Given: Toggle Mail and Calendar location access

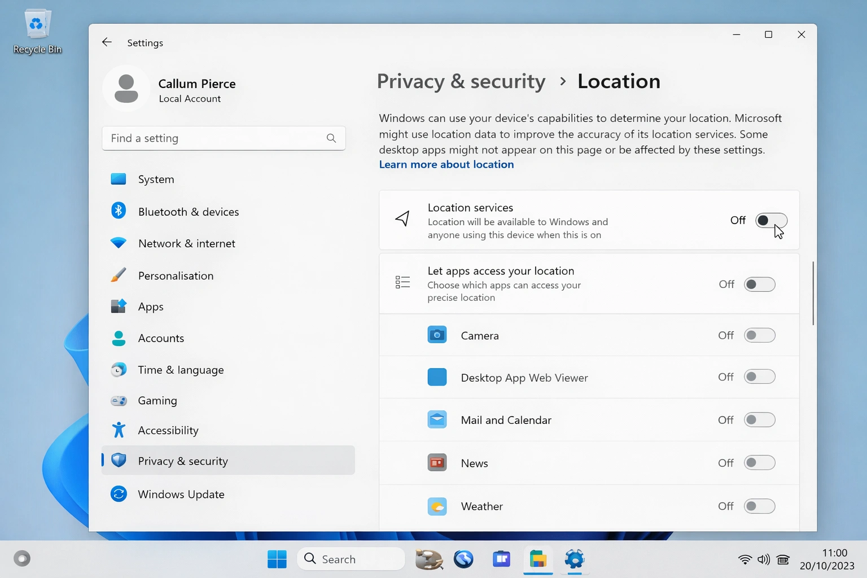Looking at the screenshot, I should coord(759,419).
